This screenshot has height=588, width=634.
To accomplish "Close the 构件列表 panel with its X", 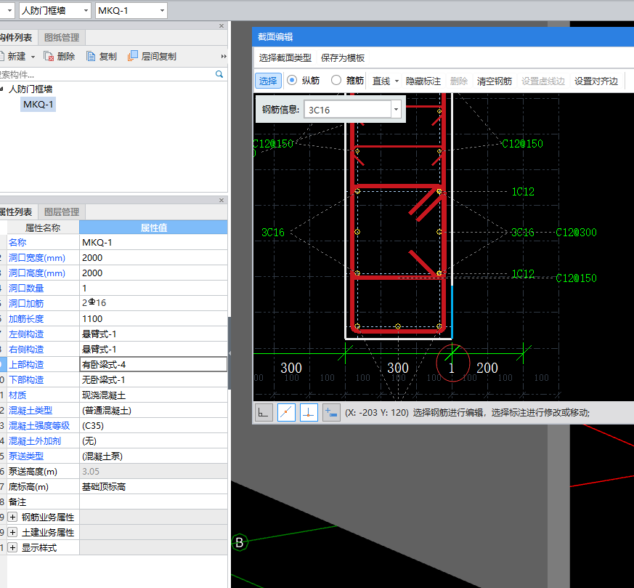I will (222, 26).
